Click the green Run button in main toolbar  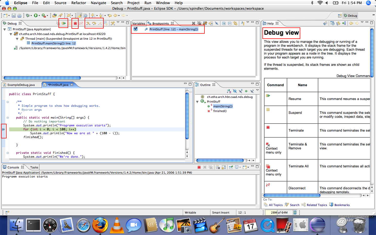pos(36,16)
